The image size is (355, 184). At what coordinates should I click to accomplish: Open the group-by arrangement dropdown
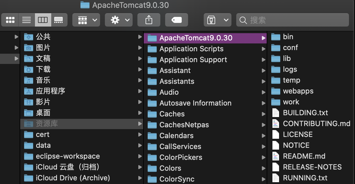click(86, 20)
